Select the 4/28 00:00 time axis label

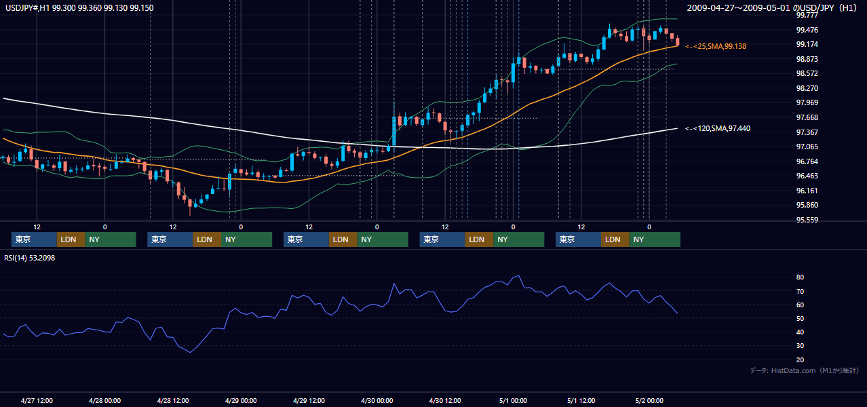click(x=104, y=401)
